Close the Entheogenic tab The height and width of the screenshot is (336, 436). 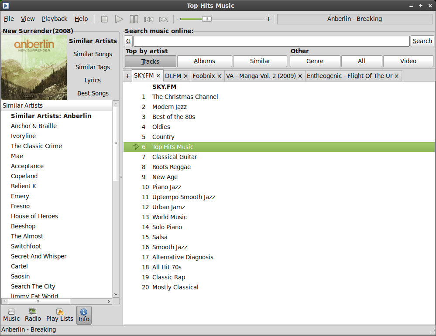click(x=397, y=76)
